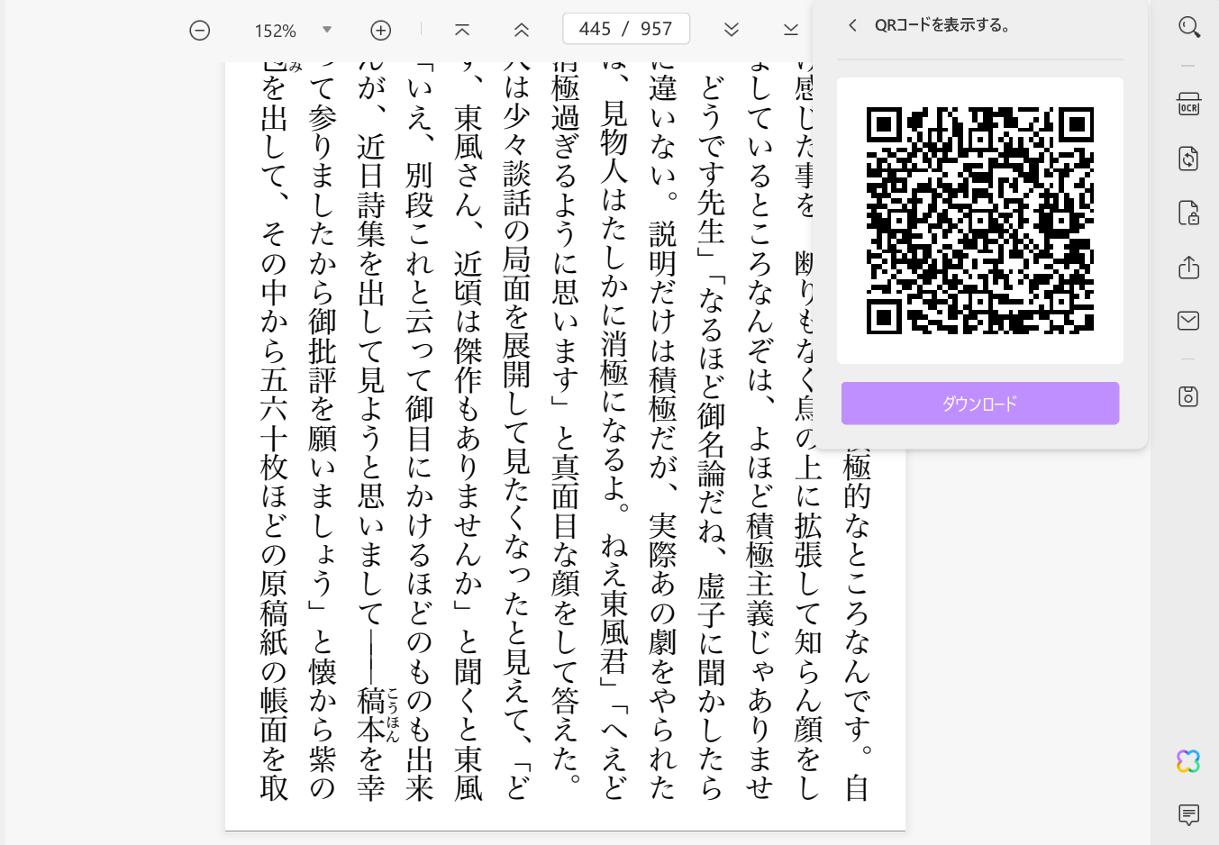This screenshot has height=845, width=1219.
Task: Jump to the last page
Action: tap(791, 30)
